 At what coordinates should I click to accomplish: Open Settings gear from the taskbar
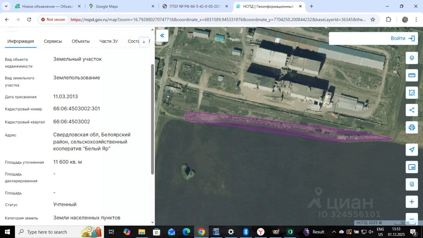tap(231, 232)
